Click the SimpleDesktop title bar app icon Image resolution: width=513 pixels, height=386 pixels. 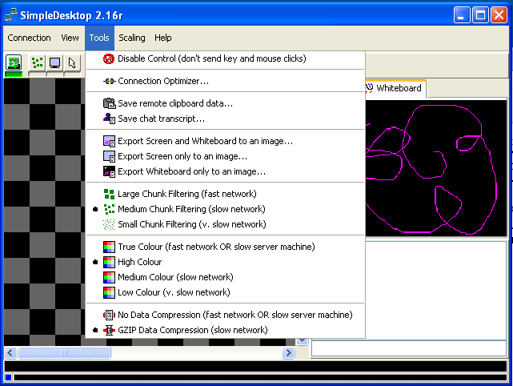click(x=10, y=15)
